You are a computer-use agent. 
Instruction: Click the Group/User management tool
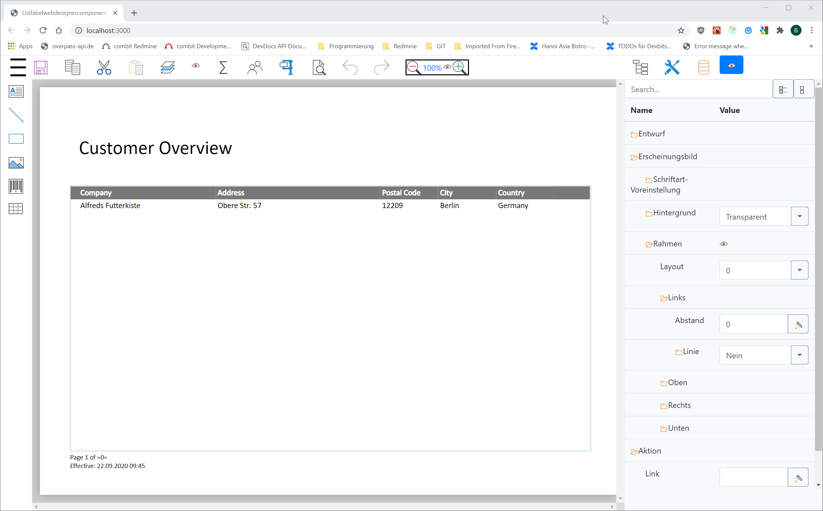point(255,67)
